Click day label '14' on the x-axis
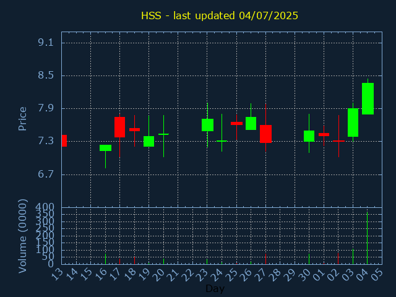 point(72,275)
